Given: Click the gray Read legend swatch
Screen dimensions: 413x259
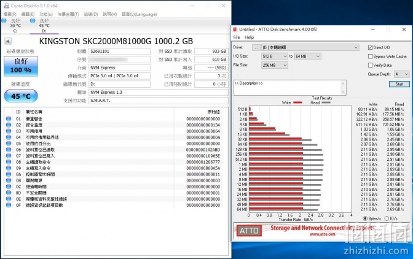Looking at the screenshot, I should point(326,102).
